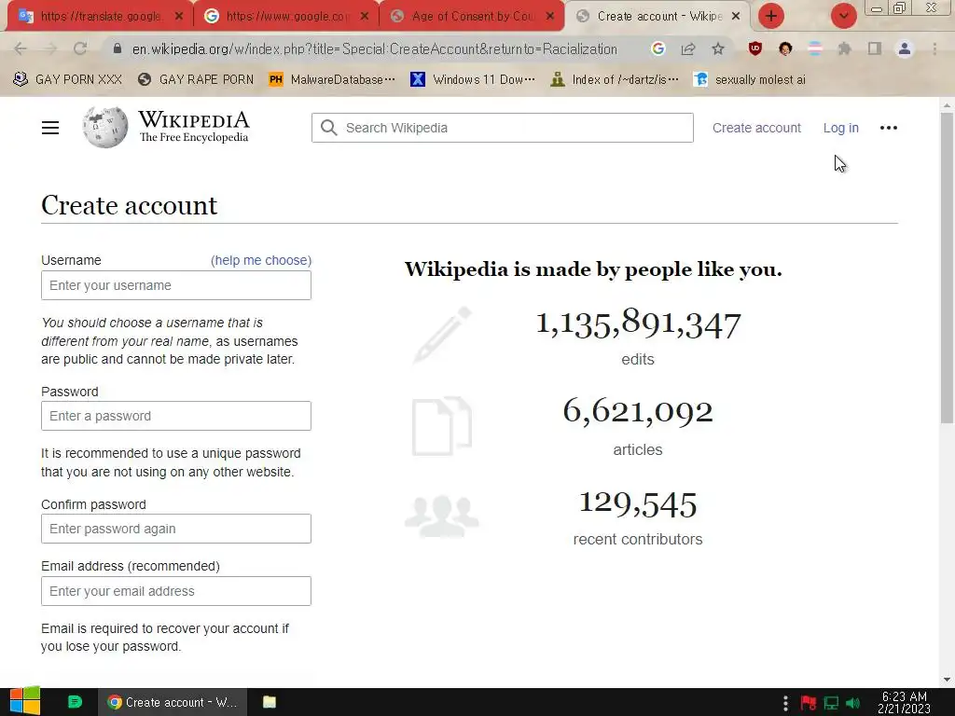Expand the tab search chevron button

click(x=843, y=16)
